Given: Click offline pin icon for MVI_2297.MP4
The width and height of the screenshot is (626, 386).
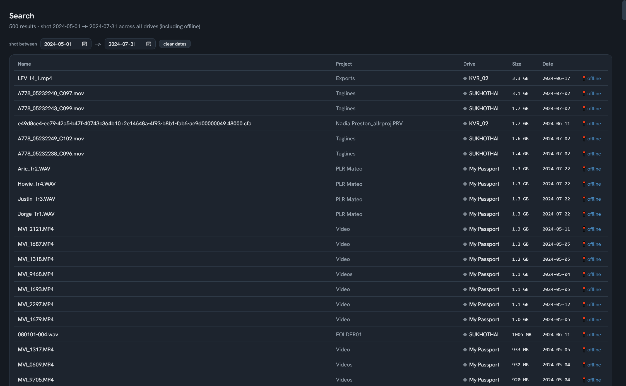Looking at the screenshot, I should pyautogui.click(x=584, y=305).
